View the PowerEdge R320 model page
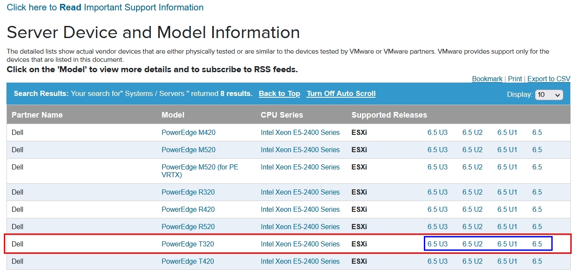Screen dimensions: 582x278 coord(188,192)
